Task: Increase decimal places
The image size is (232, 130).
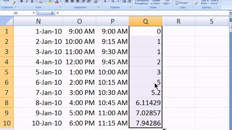Action: [124, 1]
